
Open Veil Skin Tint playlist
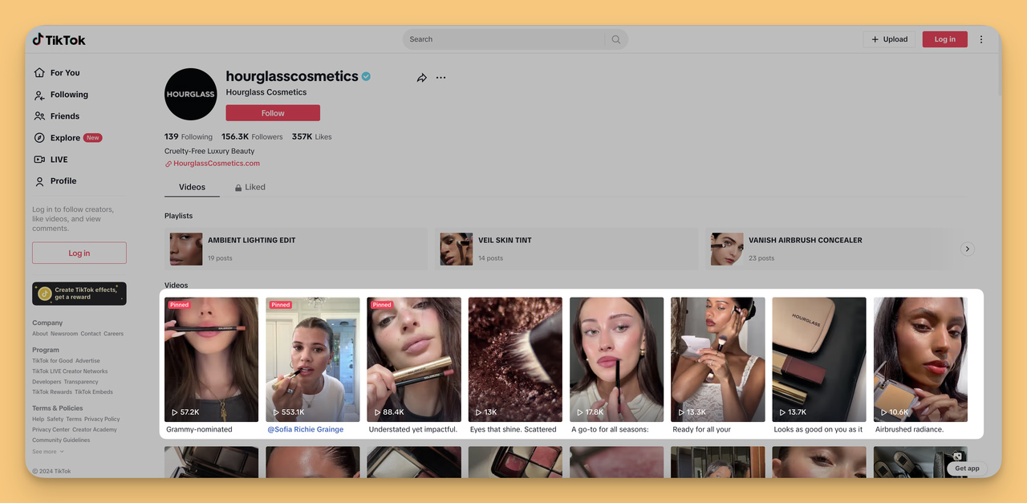566,249
